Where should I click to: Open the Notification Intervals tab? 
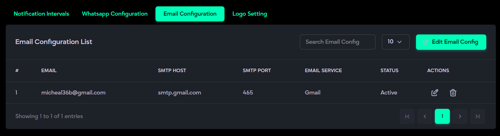tap(41, 14)
